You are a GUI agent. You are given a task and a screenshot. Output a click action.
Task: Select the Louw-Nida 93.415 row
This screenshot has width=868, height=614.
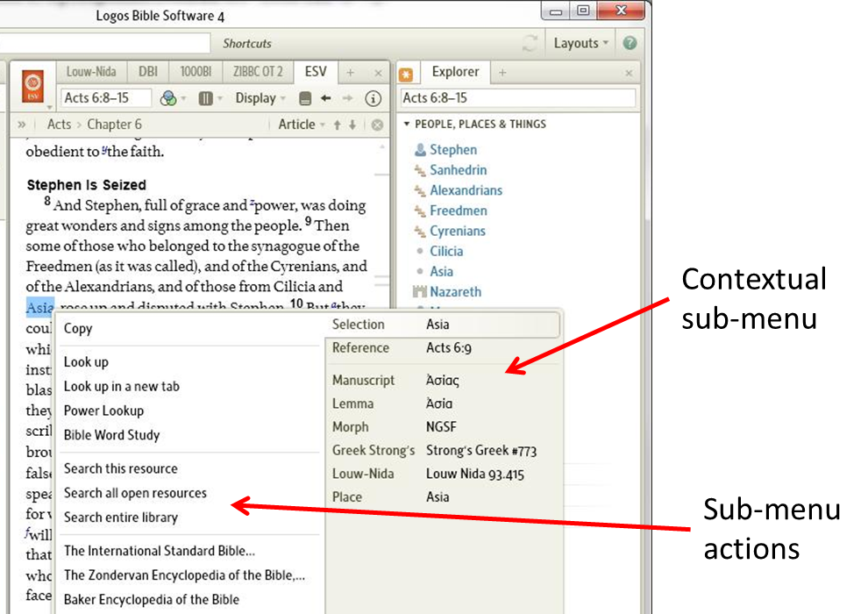tap(442, 474)
